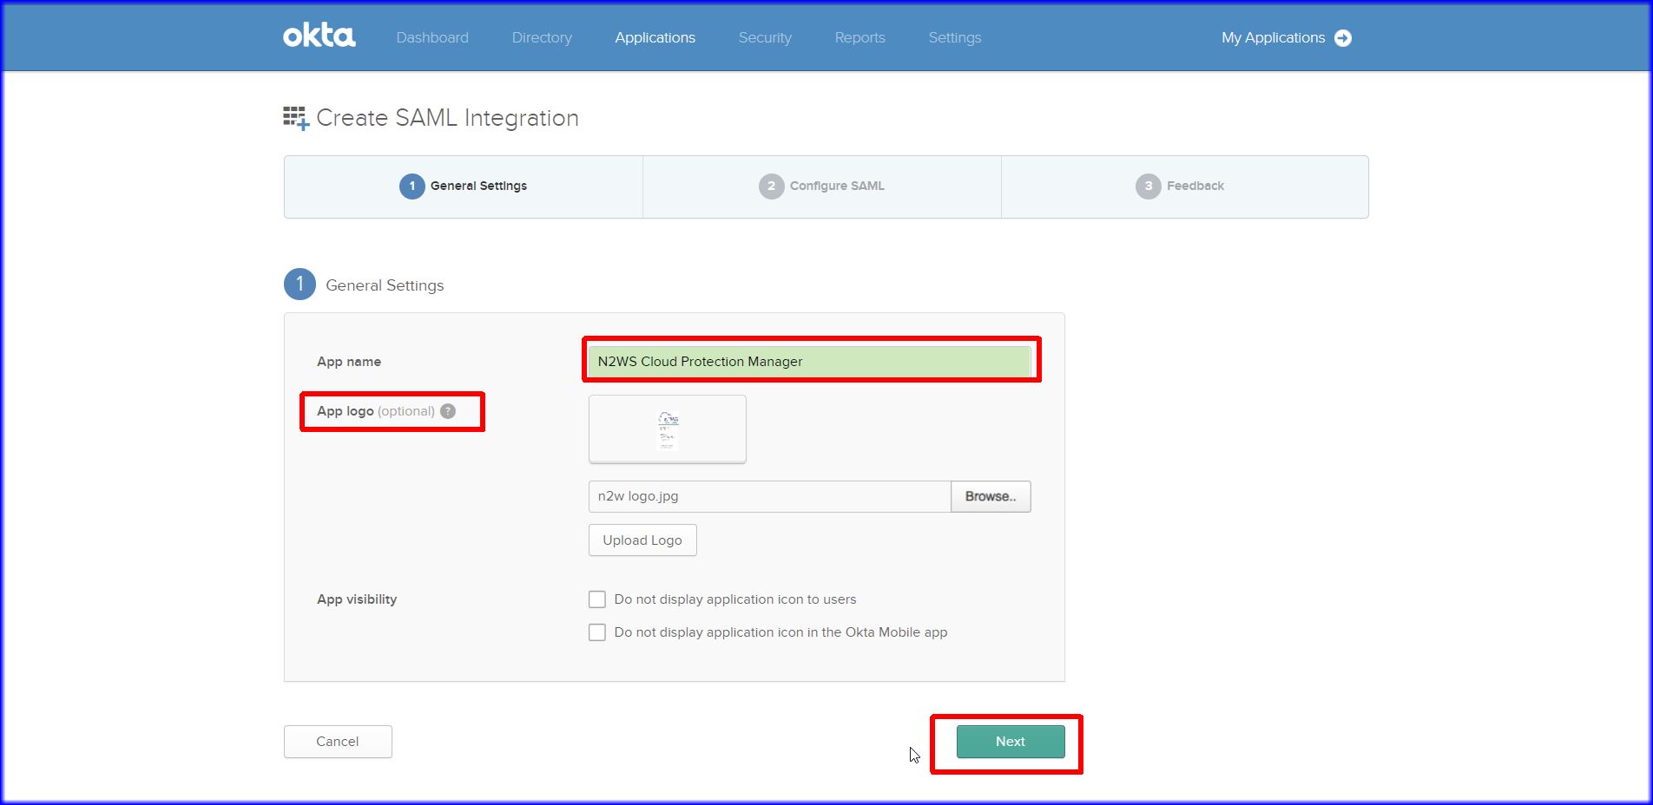Click the Okta logo
The image size is (1653, 805).
[319, 36]
